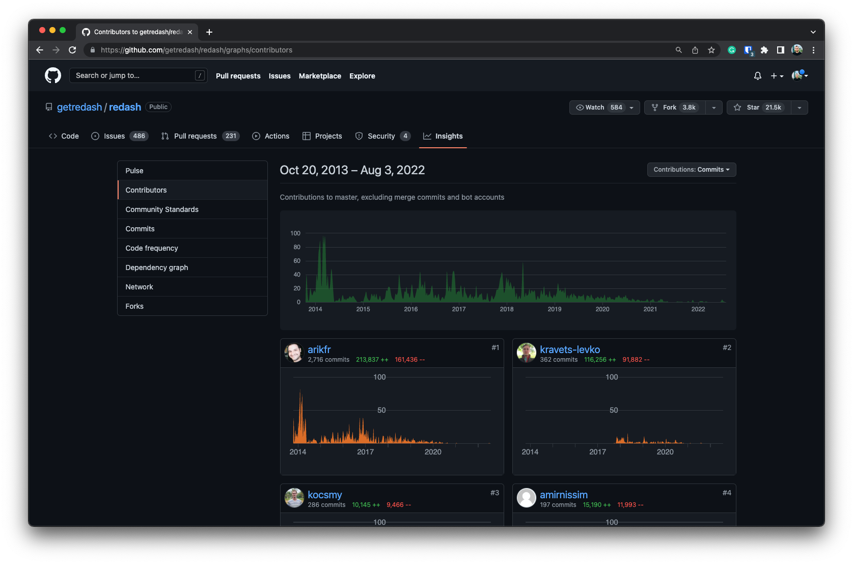Toggle the browser side panel
The height and width of the screenshot is (564, 853).
coord(780,50)
